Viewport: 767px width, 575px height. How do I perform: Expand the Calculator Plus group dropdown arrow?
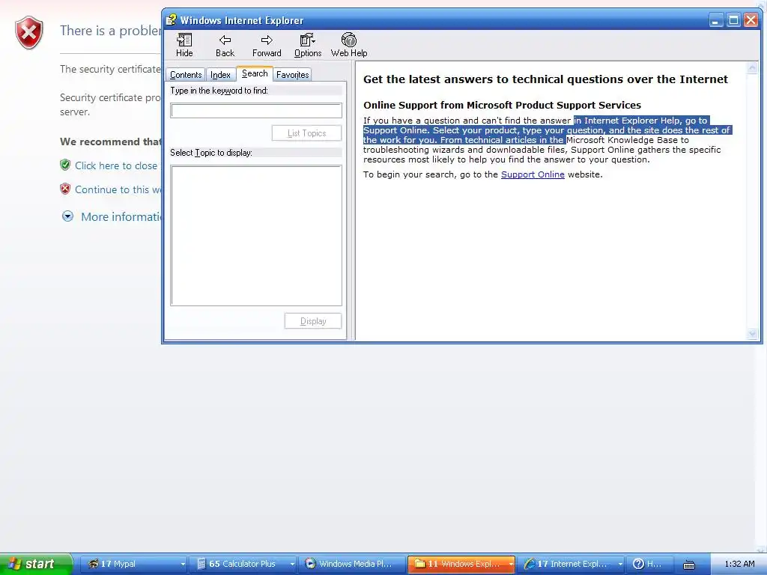pyautogui.click(x=292, y=565)
